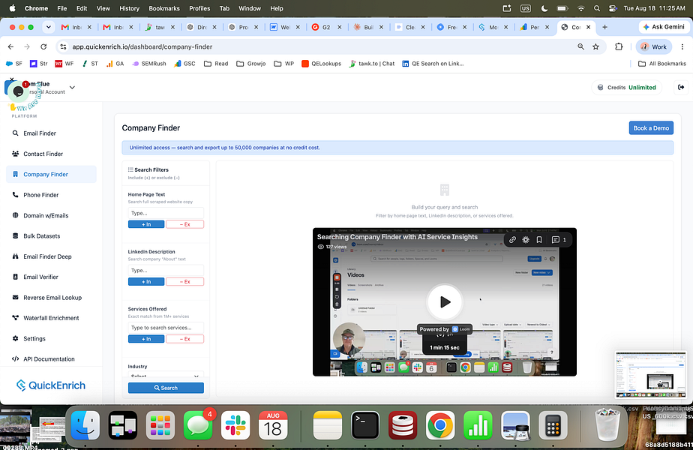Open Work profile menu
This screenshot has height=450, width=693.
[654, 46]
